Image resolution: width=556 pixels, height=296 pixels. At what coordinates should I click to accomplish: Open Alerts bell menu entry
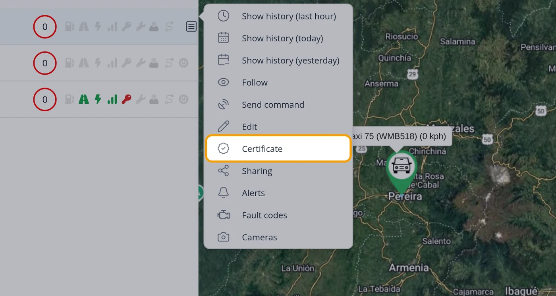click(278, 193)
